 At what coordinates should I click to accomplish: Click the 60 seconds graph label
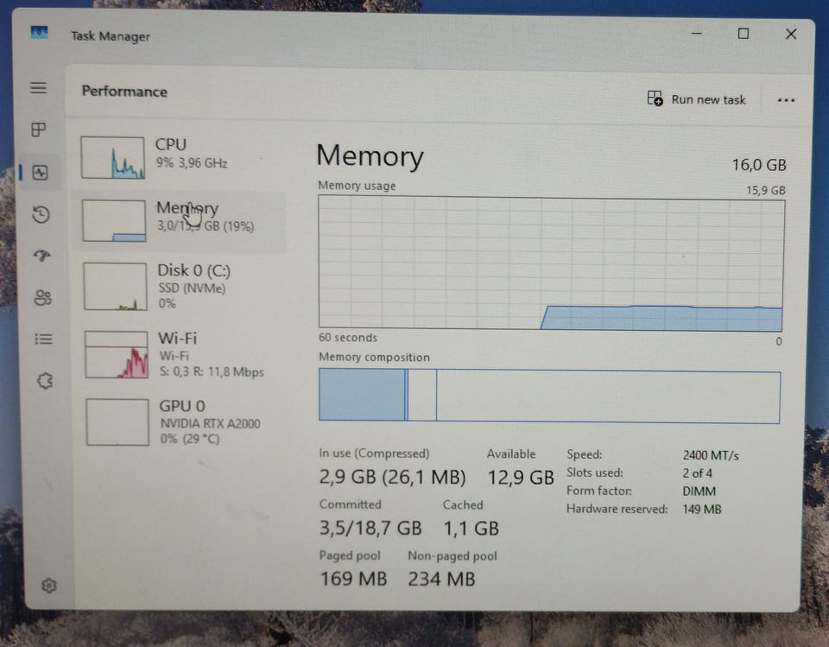(348, 338)
